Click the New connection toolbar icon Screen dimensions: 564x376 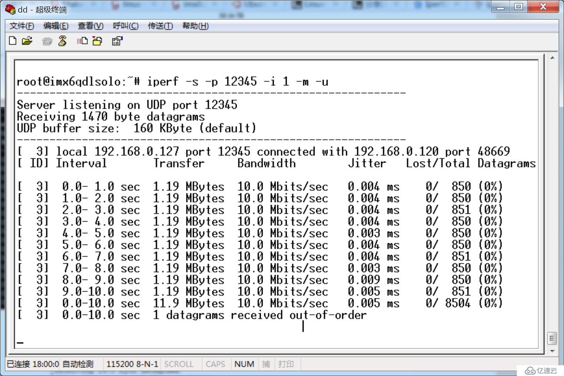(x=13, y=41)
